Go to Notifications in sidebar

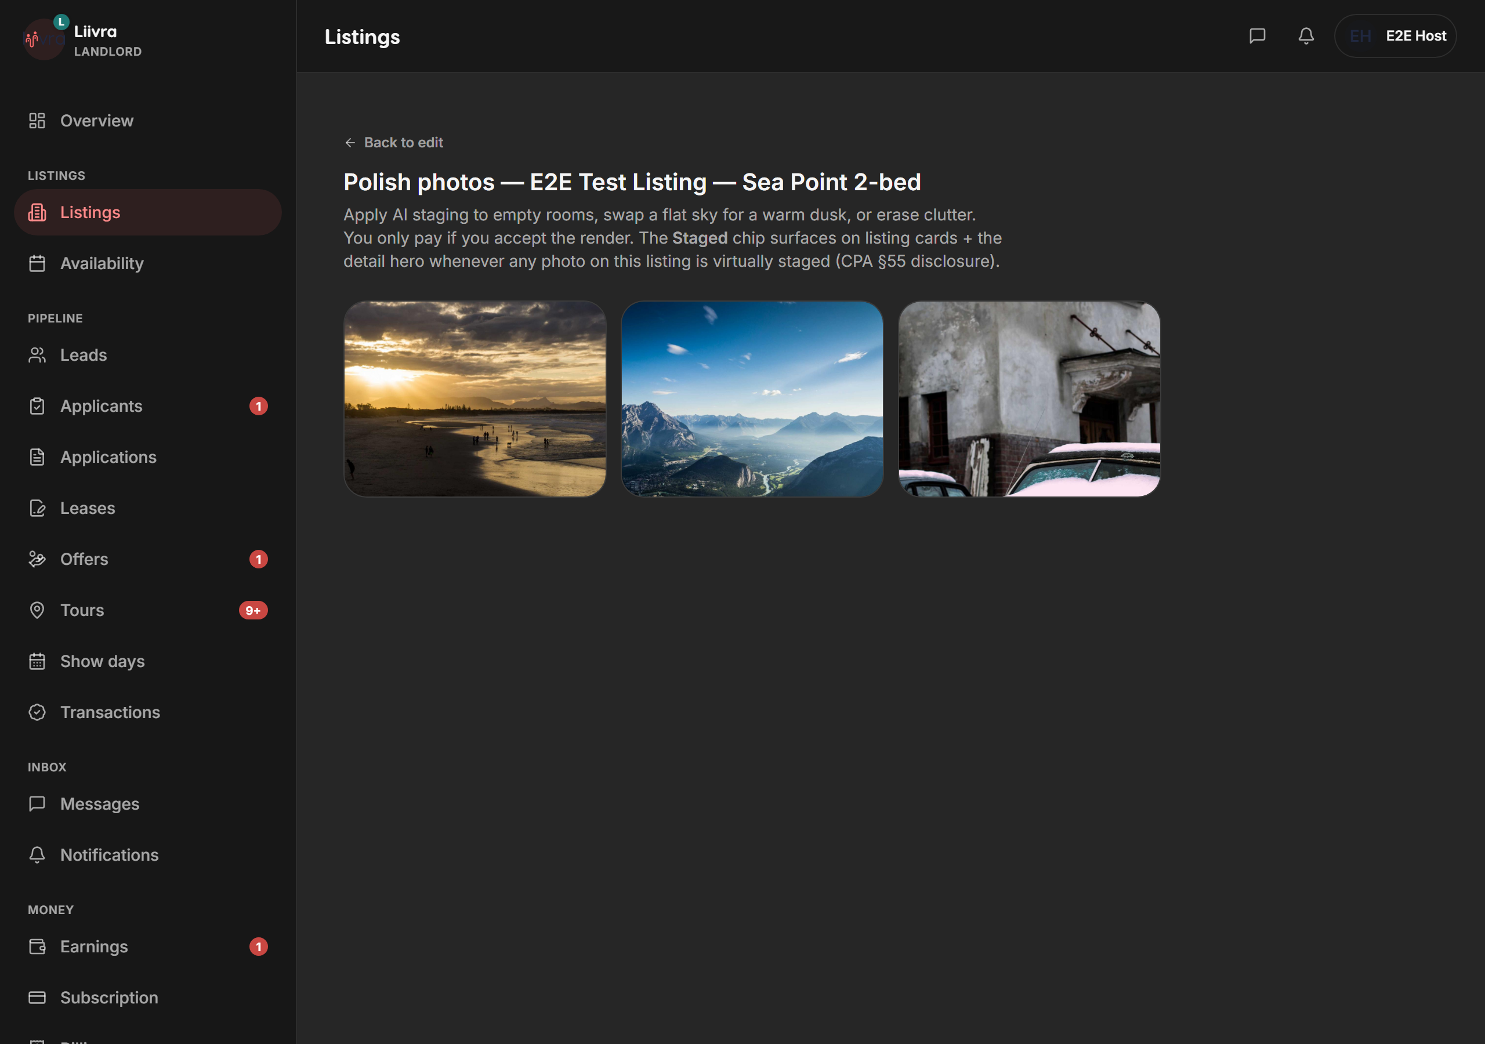pyautogui.click(x=147, y=855)
